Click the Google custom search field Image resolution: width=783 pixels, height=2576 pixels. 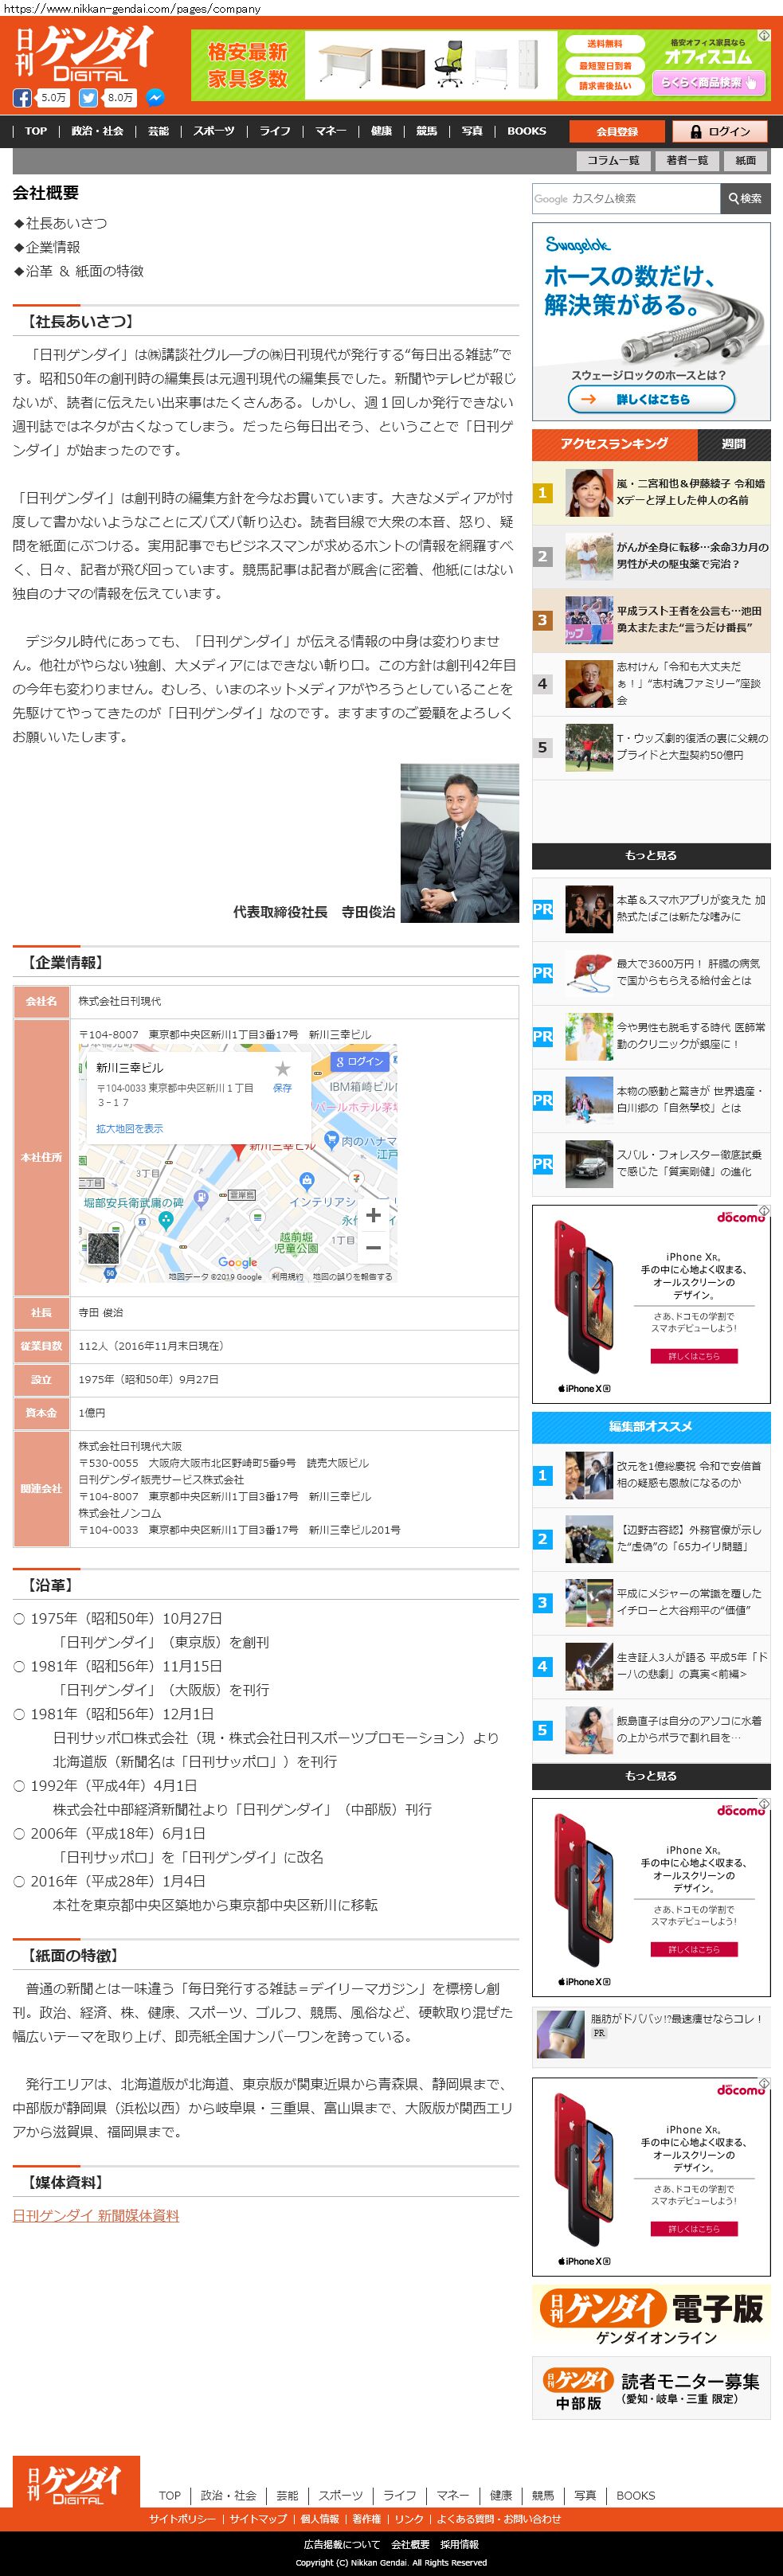click(x=625, y=198)
